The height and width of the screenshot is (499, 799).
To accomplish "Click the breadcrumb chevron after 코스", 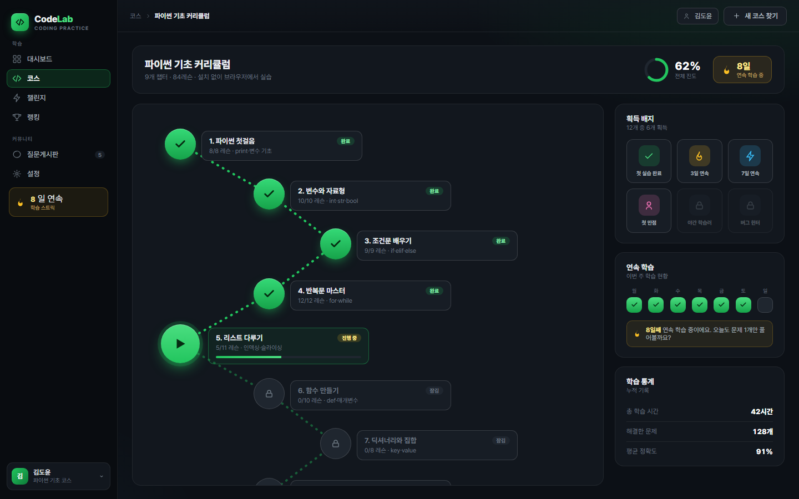I will (148, 16).
